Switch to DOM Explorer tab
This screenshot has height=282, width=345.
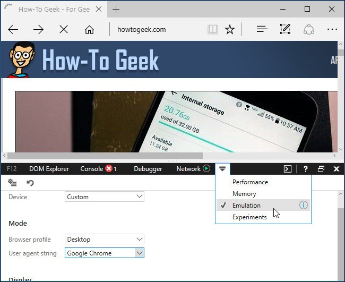49,169
